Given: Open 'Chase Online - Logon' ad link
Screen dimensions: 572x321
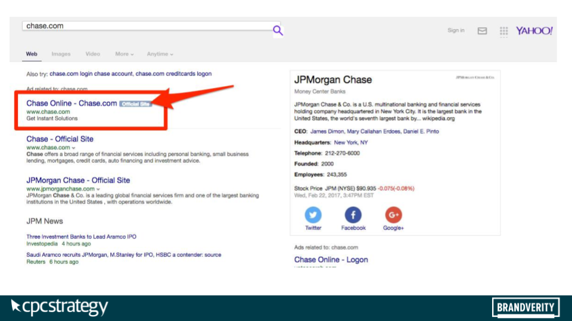Looking at the screenshot, I should click(x=331, y=260).
